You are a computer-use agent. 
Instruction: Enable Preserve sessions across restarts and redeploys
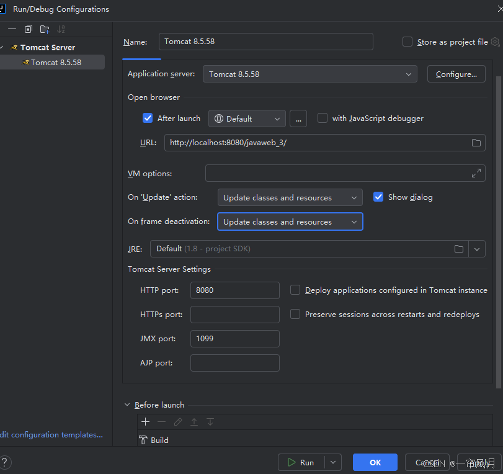295,314
